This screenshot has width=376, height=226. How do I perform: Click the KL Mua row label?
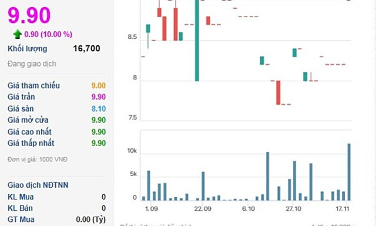point(21,197)
